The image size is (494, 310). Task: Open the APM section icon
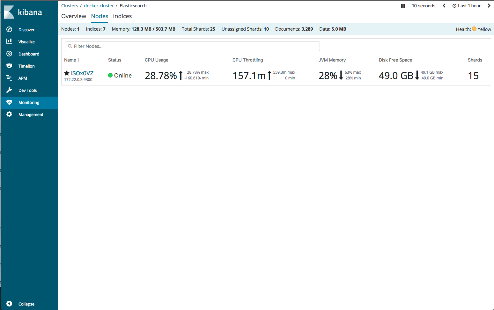[x=9, y=78]
